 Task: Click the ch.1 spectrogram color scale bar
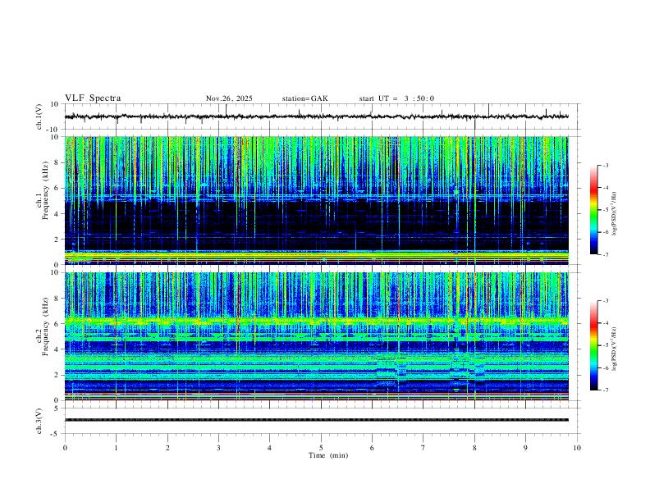(593, 210)
